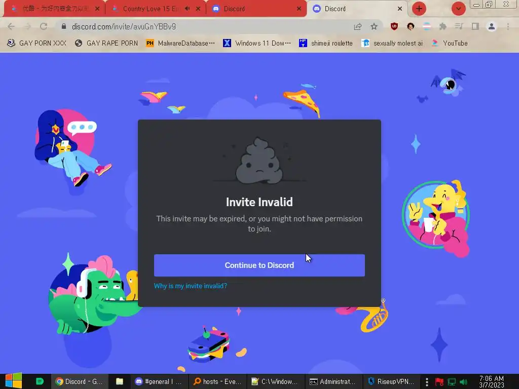
Task: Open the Windows 11 Dow… bookmark
Action: click(x=257, y=43)
